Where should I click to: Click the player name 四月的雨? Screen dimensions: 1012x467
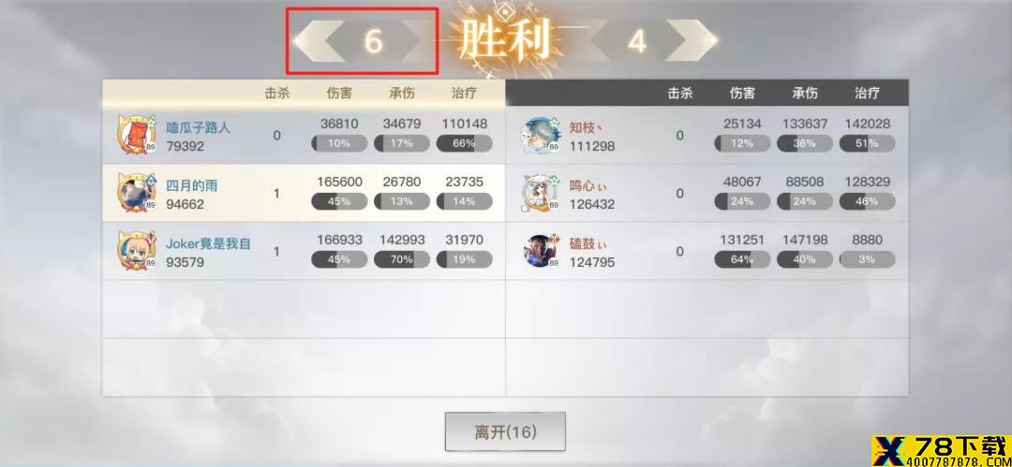point(192,185)
